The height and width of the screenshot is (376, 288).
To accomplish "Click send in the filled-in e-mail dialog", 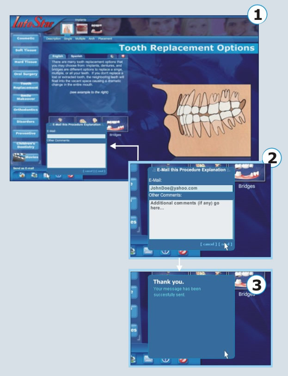I will [225, 244].
